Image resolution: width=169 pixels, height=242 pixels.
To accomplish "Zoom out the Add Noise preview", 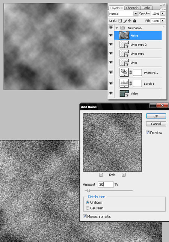I will click(101, 175).
